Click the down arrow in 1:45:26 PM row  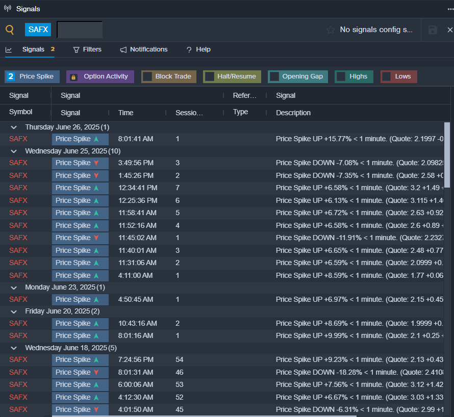point(96,175)
